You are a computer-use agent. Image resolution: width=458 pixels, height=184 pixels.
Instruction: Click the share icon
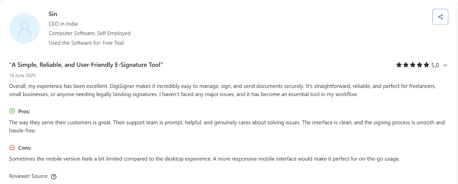[440, 17]
